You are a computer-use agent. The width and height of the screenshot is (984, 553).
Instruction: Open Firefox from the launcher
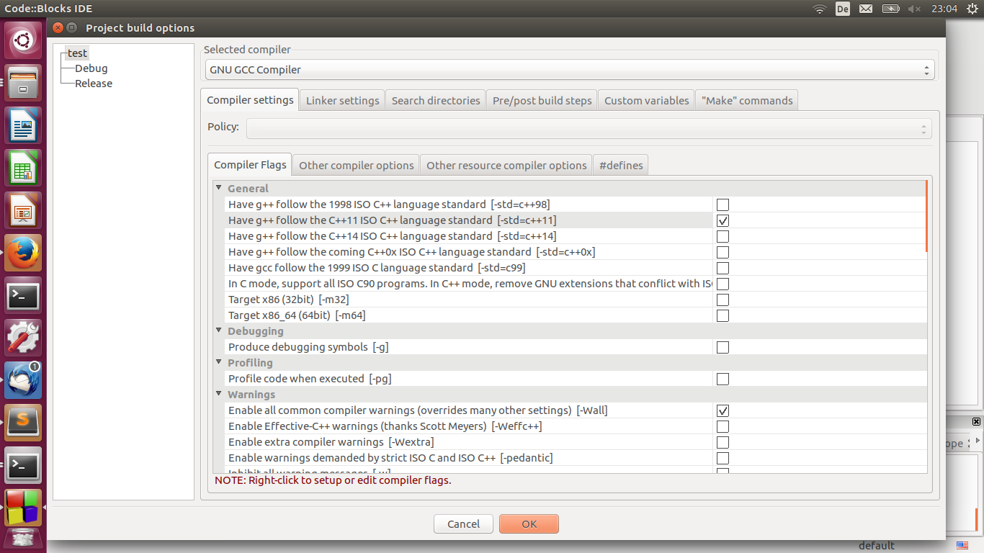point(24,253)
